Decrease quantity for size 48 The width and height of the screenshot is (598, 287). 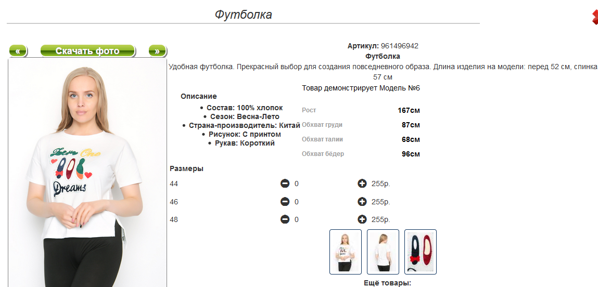tap(285, 219)
